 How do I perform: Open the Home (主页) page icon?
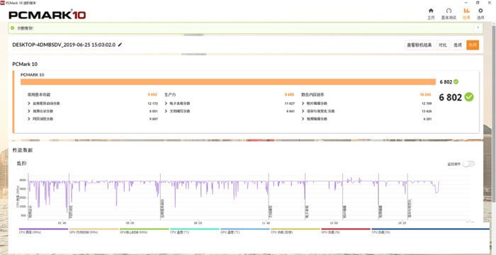(x=431, y=11)
